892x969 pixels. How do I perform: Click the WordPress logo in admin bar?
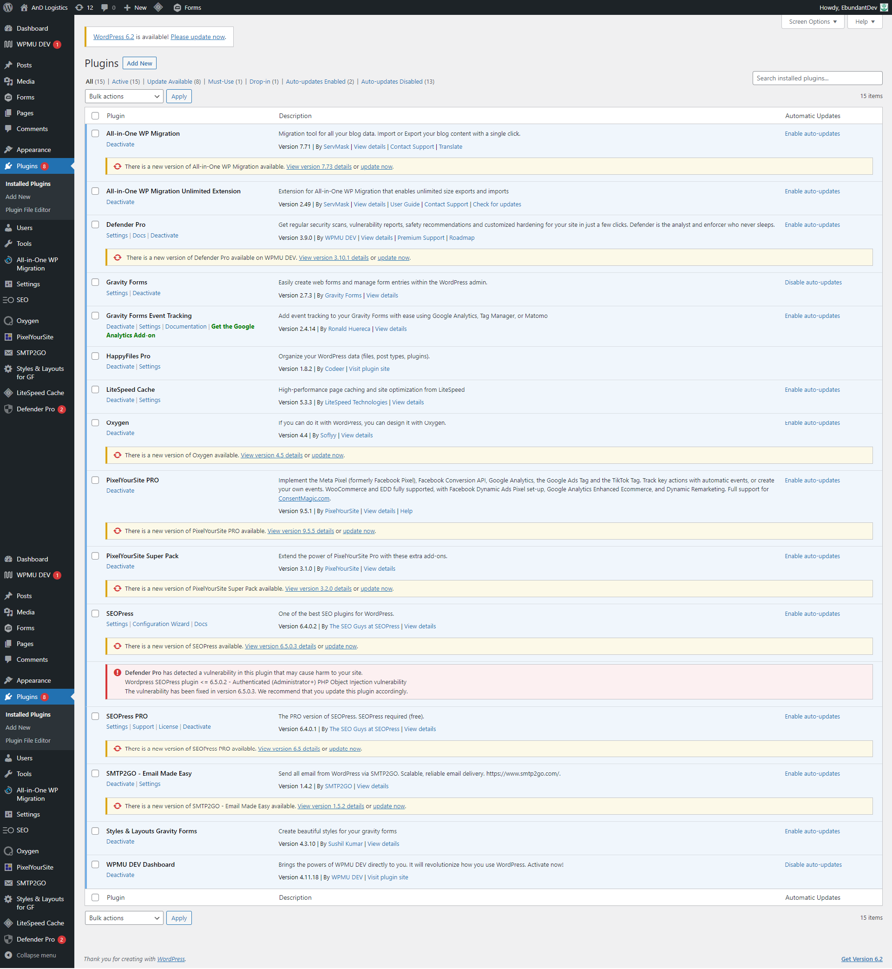tap(8, 7)
